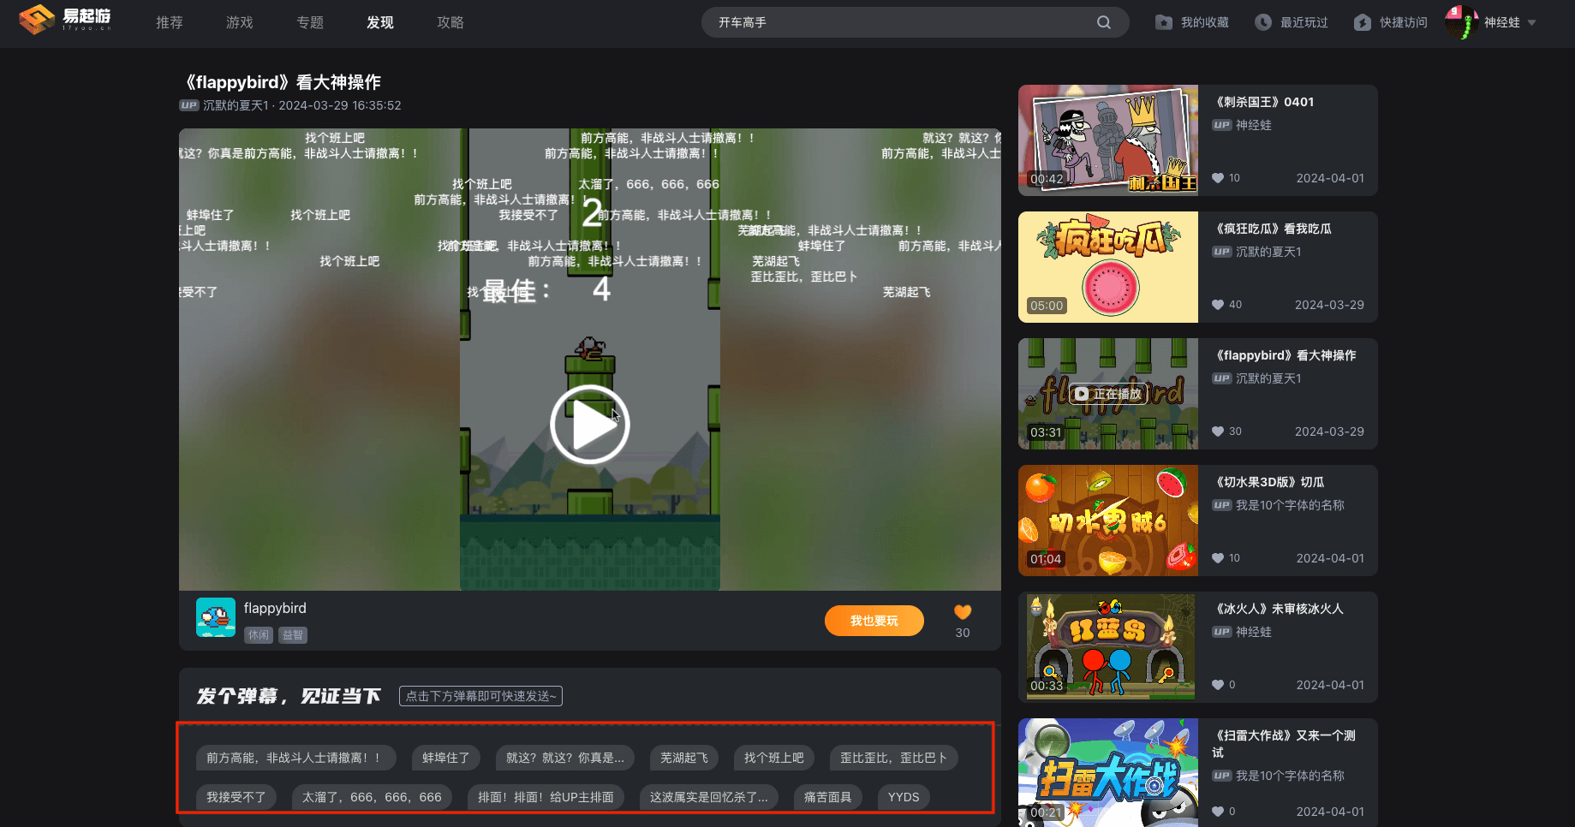The width and height of the screenshot is (1575, 827).
Task: Click the 点击下方弹幕即可快速发送~ hint label
Action: (x=480, y=696)
